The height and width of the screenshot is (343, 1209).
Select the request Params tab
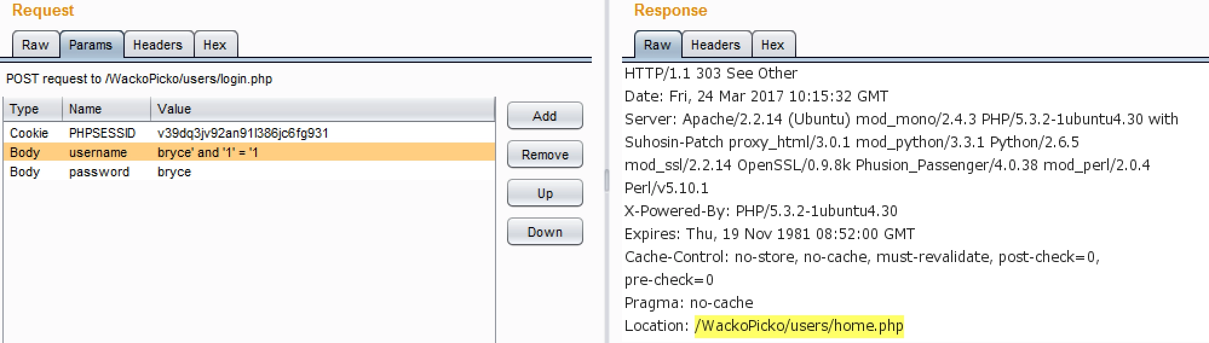click(91, 45)
